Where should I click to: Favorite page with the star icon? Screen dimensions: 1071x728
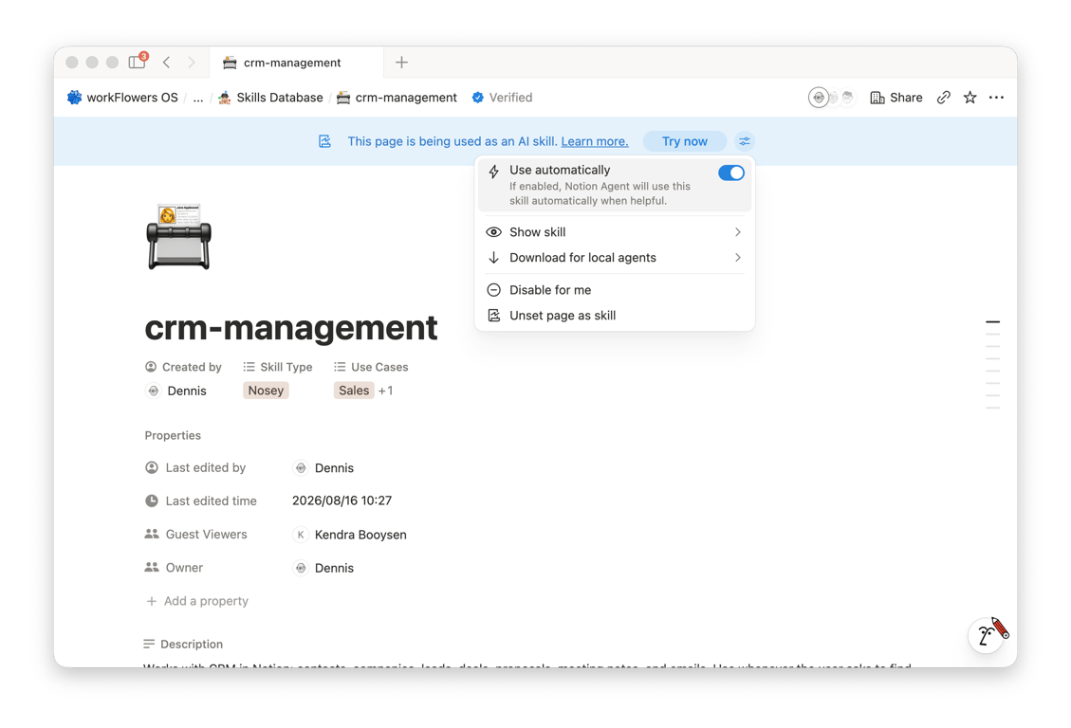pyautogui.click(x=969, y=98)
